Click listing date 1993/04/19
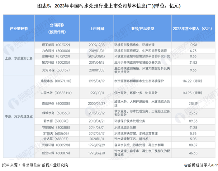The width and height of the screenshot is (218, 171). click(97, 81)
